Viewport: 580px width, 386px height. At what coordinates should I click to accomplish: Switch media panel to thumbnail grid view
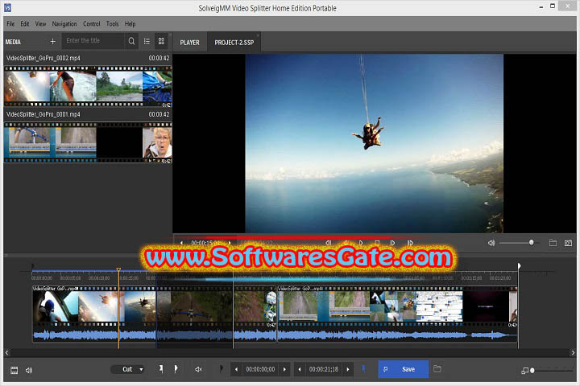(161, 41)
